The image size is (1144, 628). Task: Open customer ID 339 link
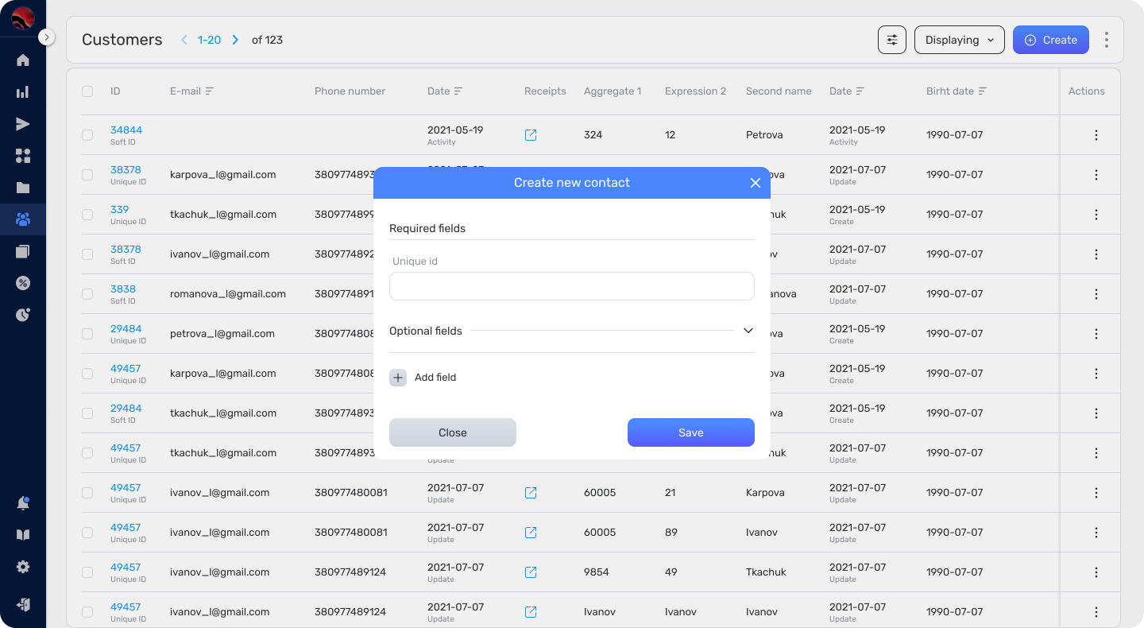click(119, 210)
